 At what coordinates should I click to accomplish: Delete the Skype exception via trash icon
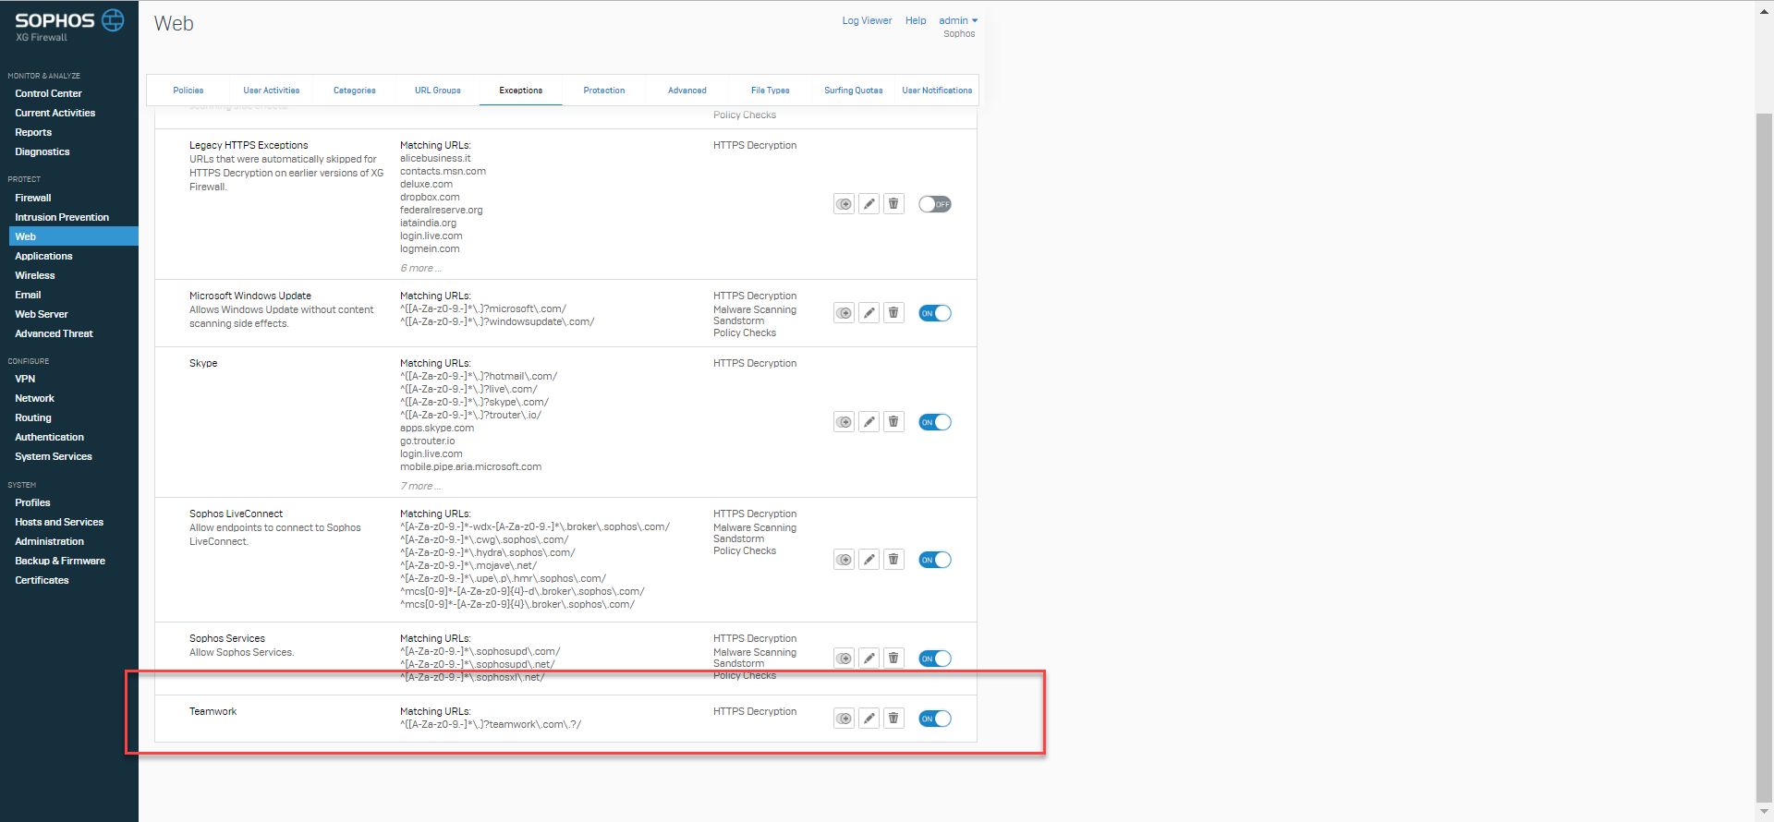coord(893,422)
